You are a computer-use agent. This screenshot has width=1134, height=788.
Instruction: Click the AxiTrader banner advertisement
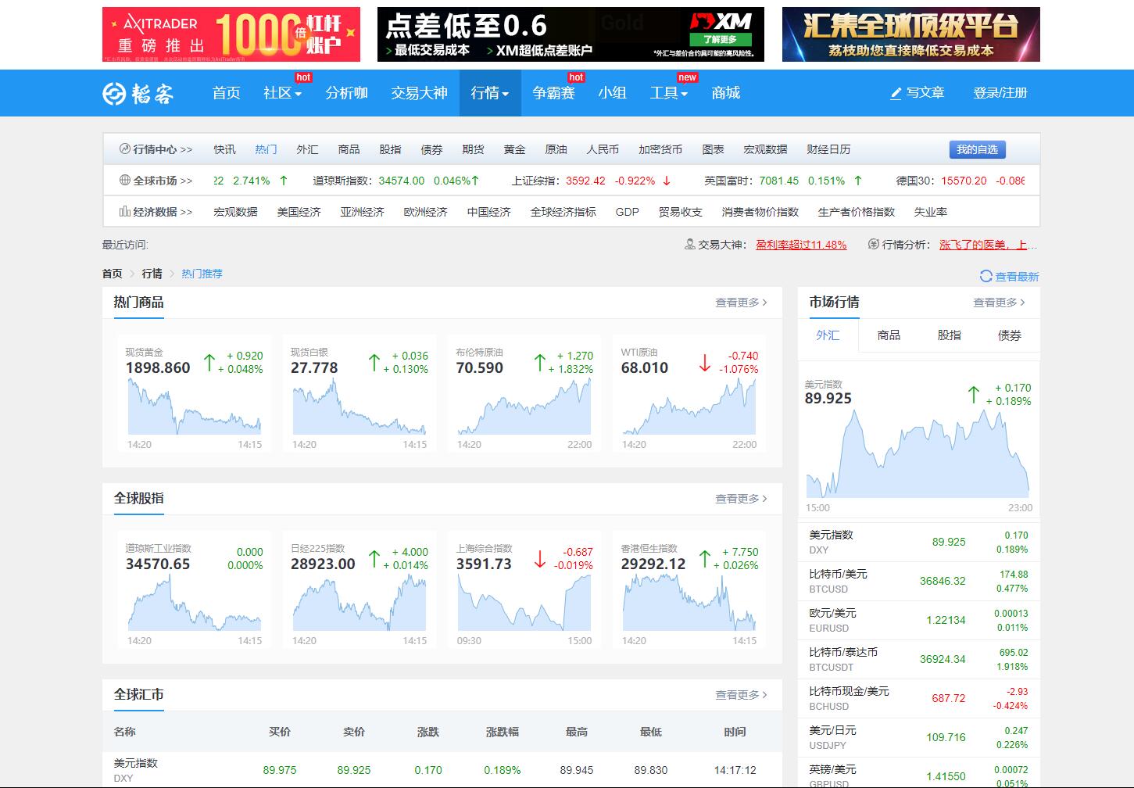coord(231,34)
